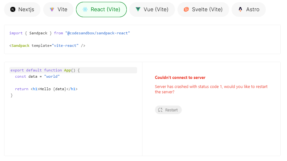Viewport: 287px width, 161px height.
Task: Click the Sandpack template="vite-react" line
Action: point(47,46)
